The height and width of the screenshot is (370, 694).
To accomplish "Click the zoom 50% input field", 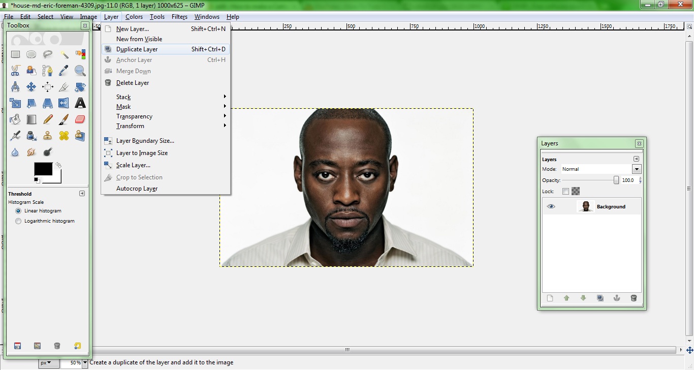I will tap(71, 363).
